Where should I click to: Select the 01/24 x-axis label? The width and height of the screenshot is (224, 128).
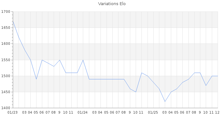pyautogui.click(x=83, y=112)
